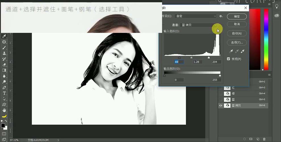Image resolution: width=281 pixels, height=142 pixels.
Task: Show the 蓝 channel visibility
Action: [x=221, y=99]
